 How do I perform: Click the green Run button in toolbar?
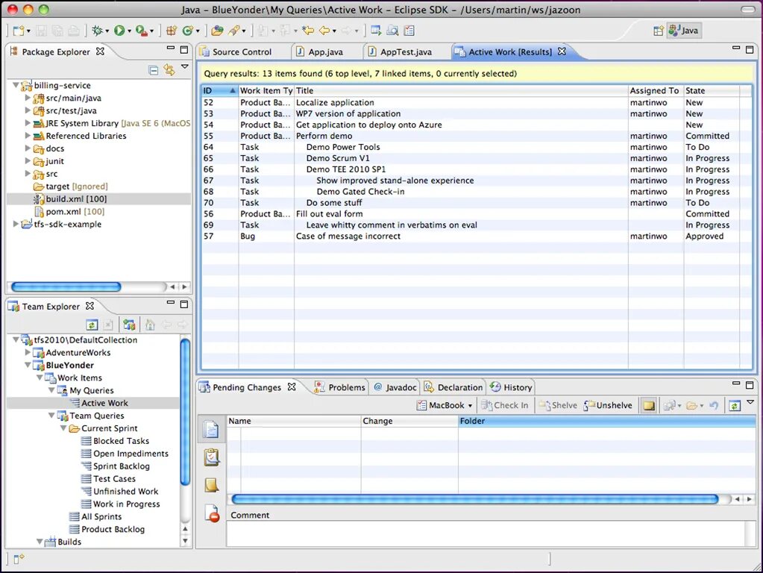pos(119,31)
